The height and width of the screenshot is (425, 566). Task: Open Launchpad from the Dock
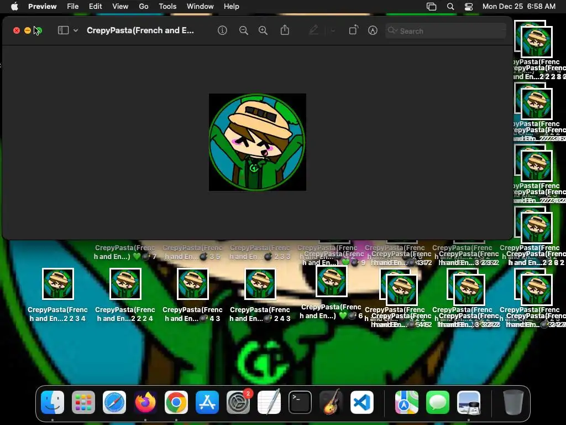click(83, 402)
